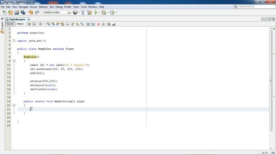Click the Debug Project icon
The height and width of the screenshot is (155, 276).
[104, 12]
